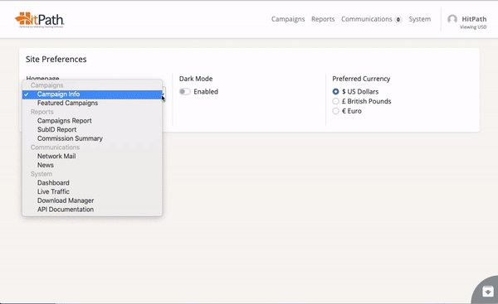Viewport: 498px width, 304px height.
Task: Choose Campaign Info in the homepage dropdown
Action: pos(92,94)
